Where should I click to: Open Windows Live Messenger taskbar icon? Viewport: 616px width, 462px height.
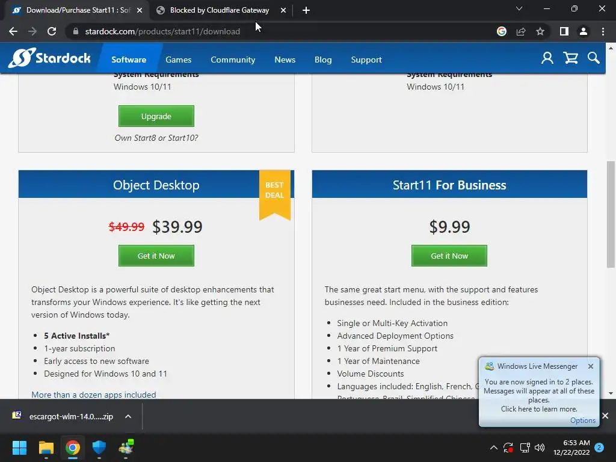coord(126,447)
